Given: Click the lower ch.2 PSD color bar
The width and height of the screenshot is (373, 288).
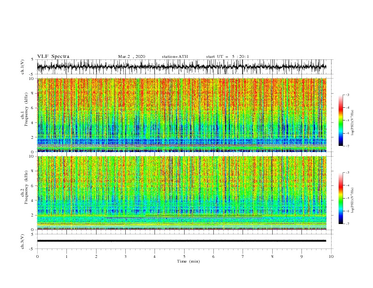Looking at the screenshot, I should [341, 198].
